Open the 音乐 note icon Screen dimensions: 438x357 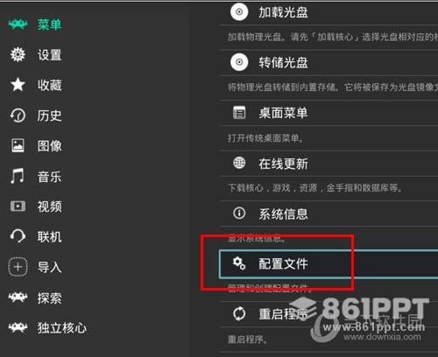pos(18,176)
